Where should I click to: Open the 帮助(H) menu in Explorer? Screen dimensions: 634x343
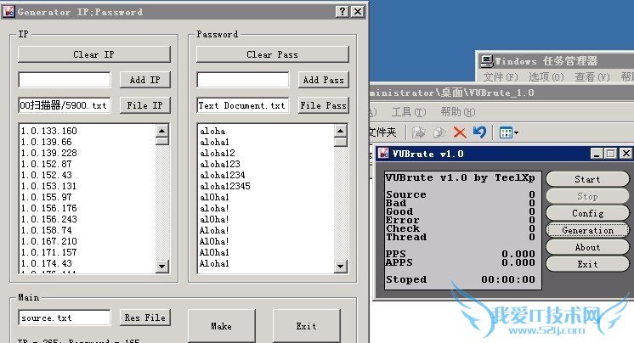click(458, 111)
